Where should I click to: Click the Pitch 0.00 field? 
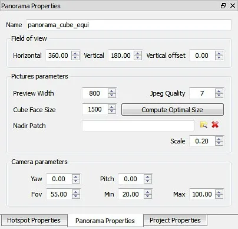(131, 179)
